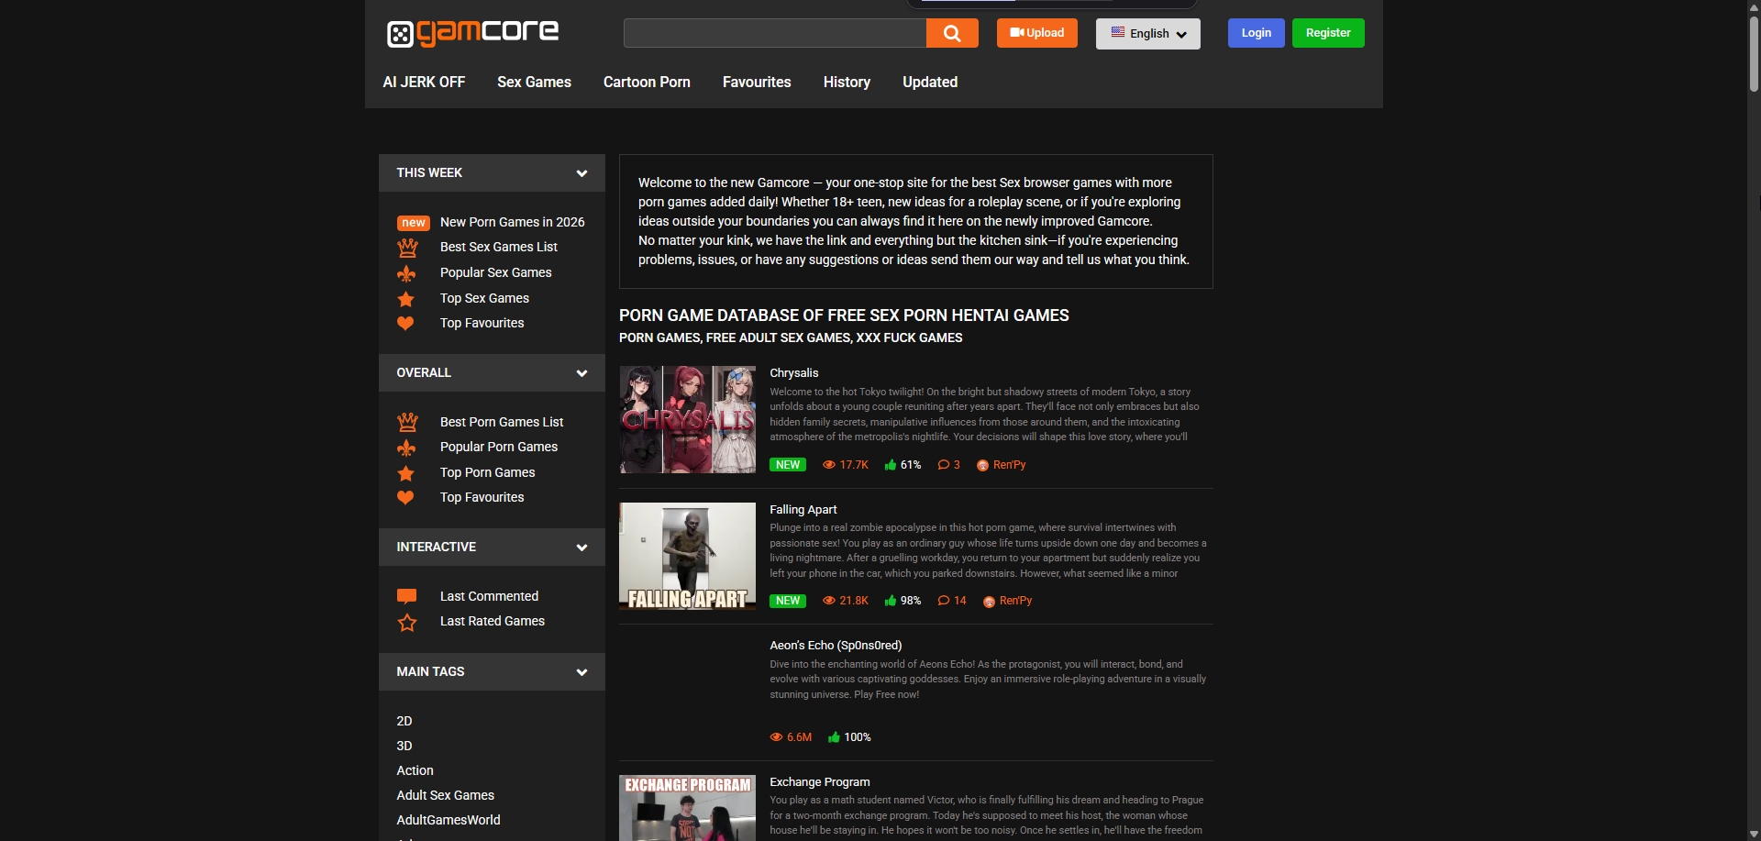Click the comment bubble icon for Last Commented
Screen dimensions: 1761x841
[406, 596]
